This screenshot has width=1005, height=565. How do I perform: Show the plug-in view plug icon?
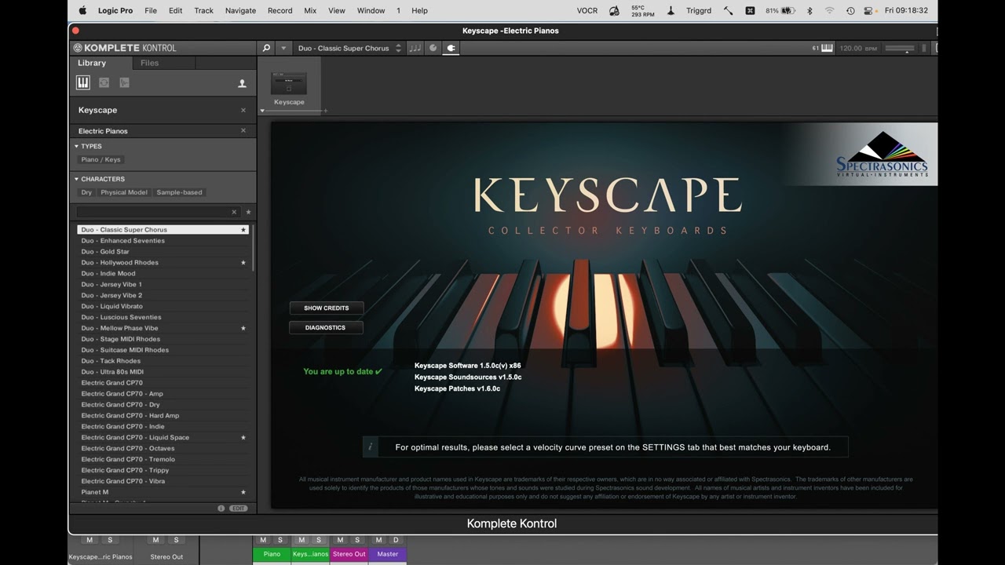451,48
